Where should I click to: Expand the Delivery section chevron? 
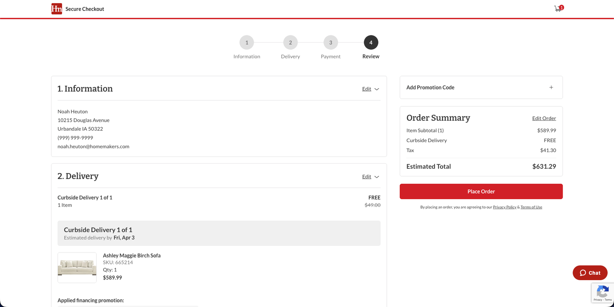pyautogui.click(x=377, y=177)
